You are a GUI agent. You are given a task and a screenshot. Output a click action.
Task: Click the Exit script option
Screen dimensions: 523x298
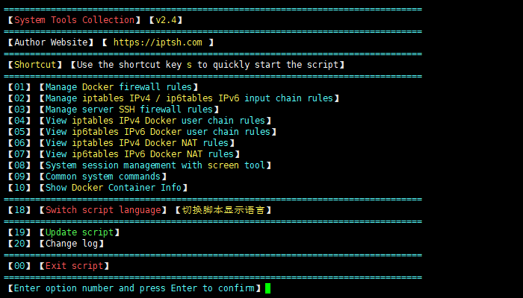click(x=74, y=266)
